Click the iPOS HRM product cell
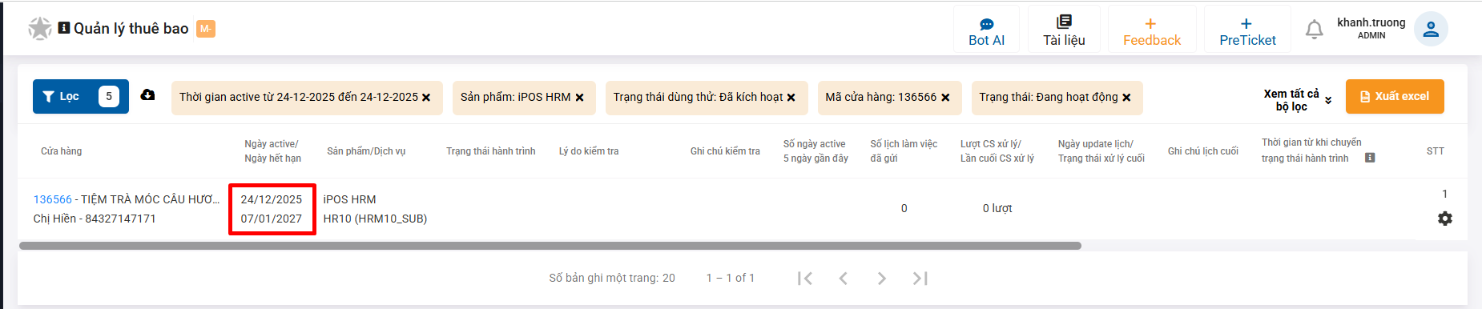 point(349,199)
